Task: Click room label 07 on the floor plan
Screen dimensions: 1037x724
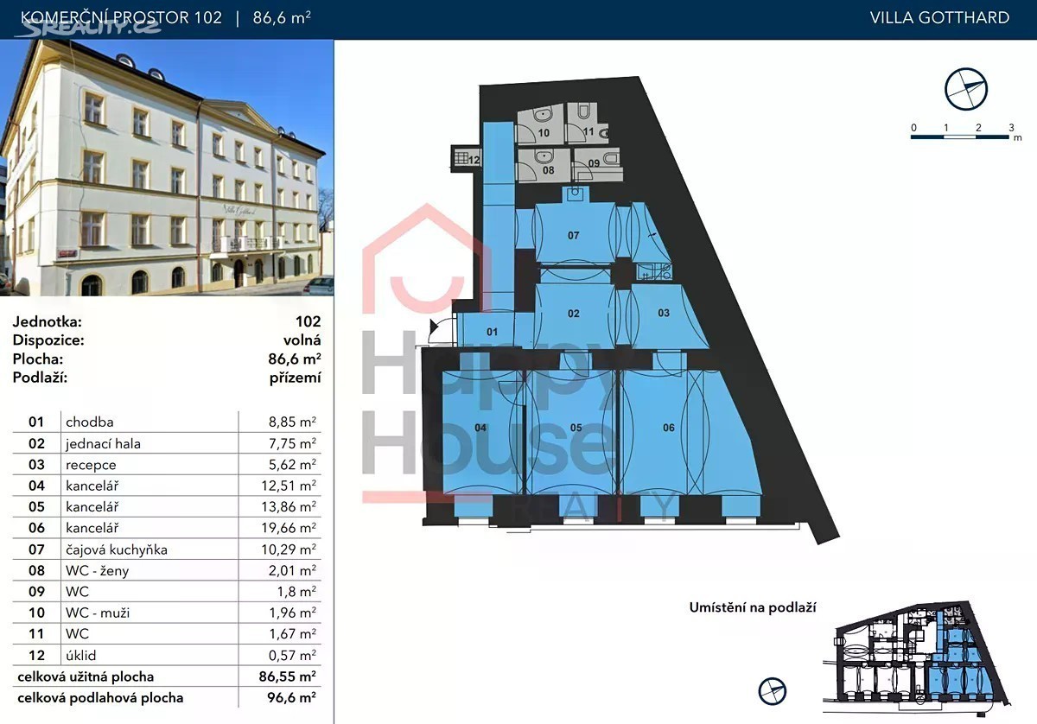Action: [573, 235]
